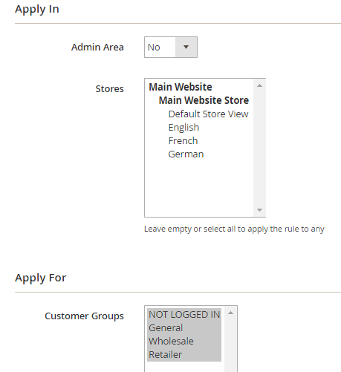Image resolution: width=341 pixels, height=372 pixels.
Task: Click Stores list scroll down arrow
Action: point(259,210)
